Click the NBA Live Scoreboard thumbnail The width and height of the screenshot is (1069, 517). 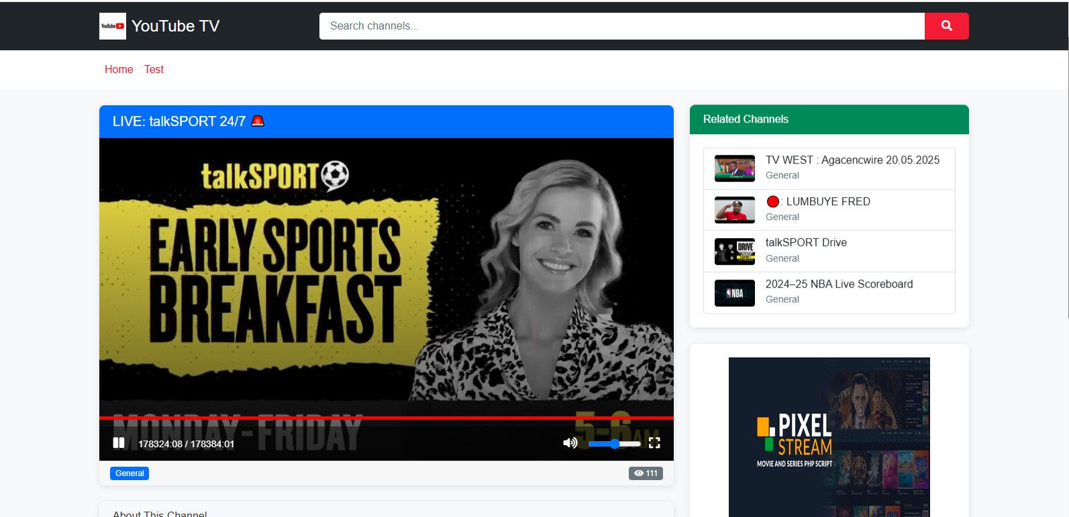pos(735,293)
